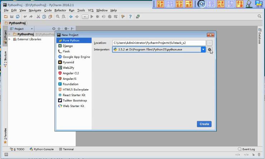Image resolution: width=265 pixels, height=159 pixels.
Task: Select Angular CLI project type
Action: point(74,73)
